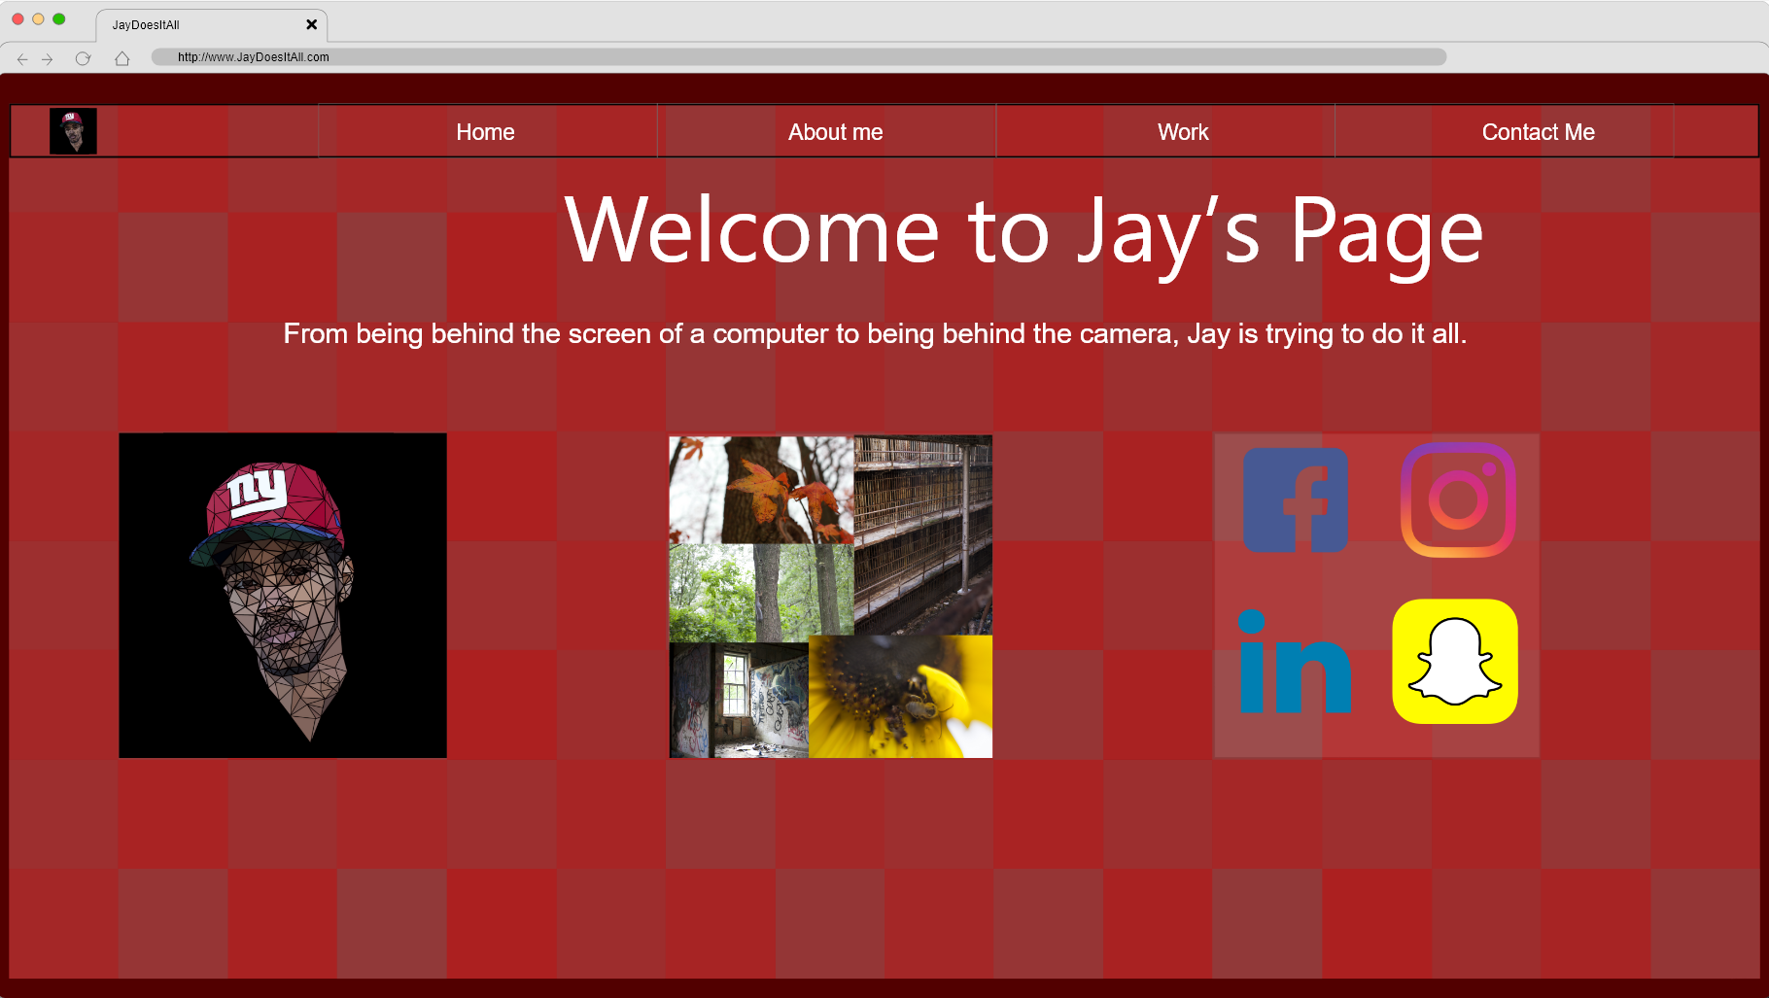This screenshot has width=1769, height=998.
Task: Open the LinkedIn social icon
Action: point(1295,662)
